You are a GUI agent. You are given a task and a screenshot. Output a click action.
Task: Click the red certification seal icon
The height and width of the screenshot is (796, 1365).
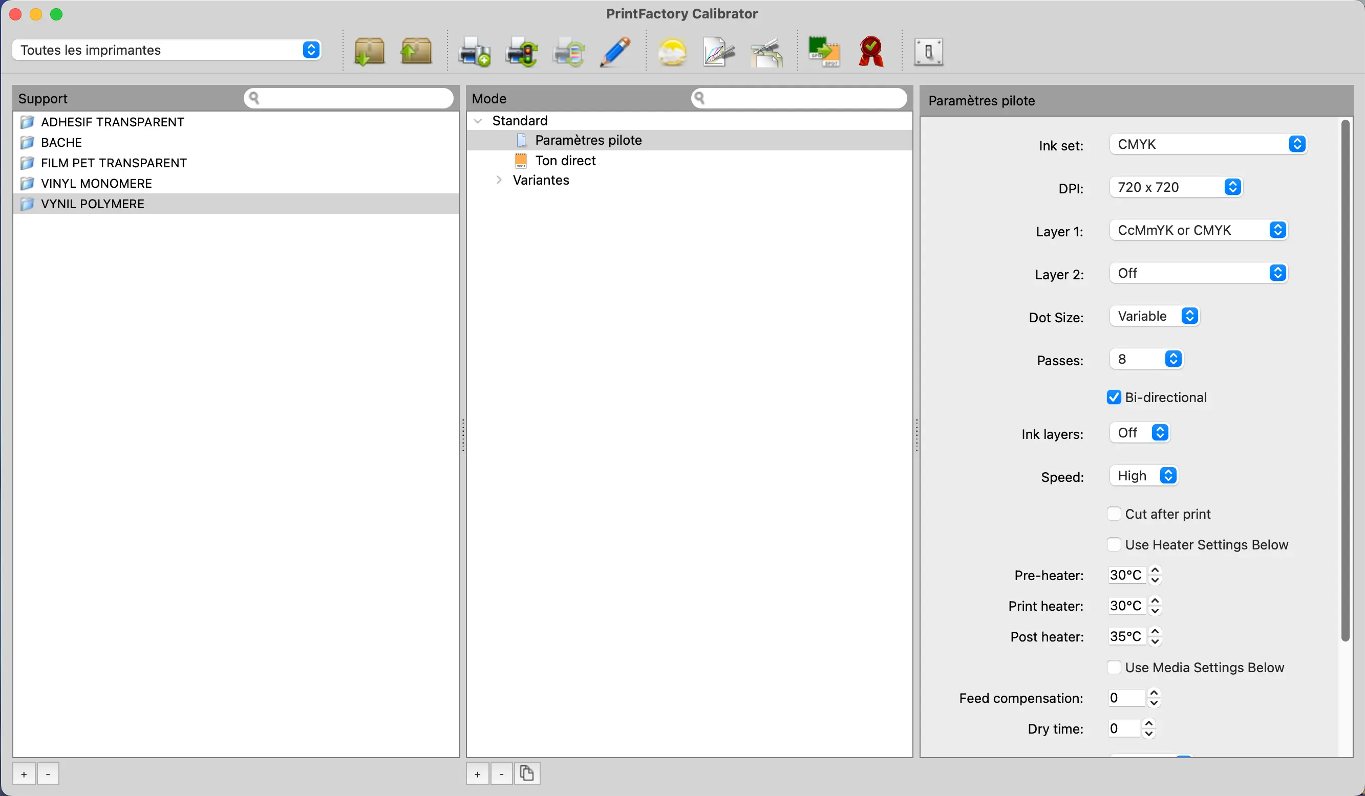tap(871, 52)
